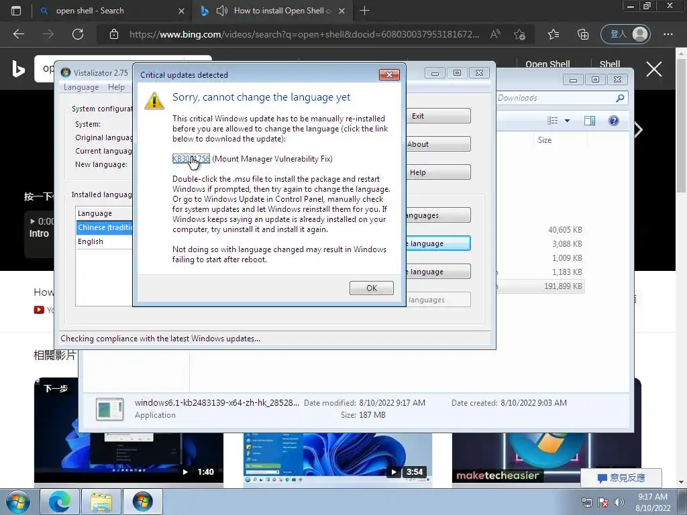Click the Open Shell related search tab

pos(547,64)
